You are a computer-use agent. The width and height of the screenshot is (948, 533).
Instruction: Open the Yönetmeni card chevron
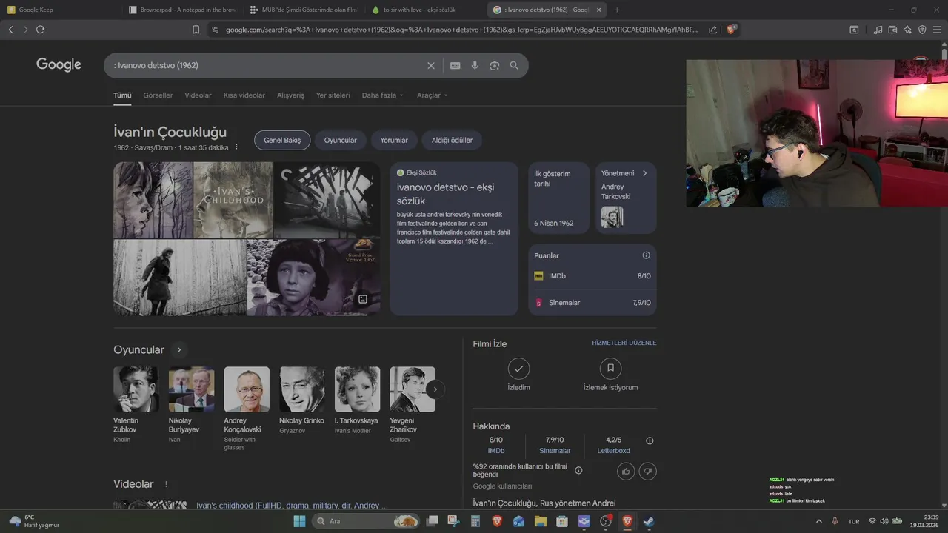tap(644, 173)
